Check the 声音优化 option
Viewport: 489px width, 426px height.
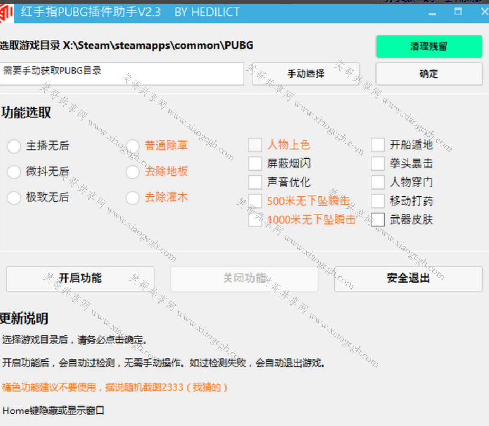255,183
